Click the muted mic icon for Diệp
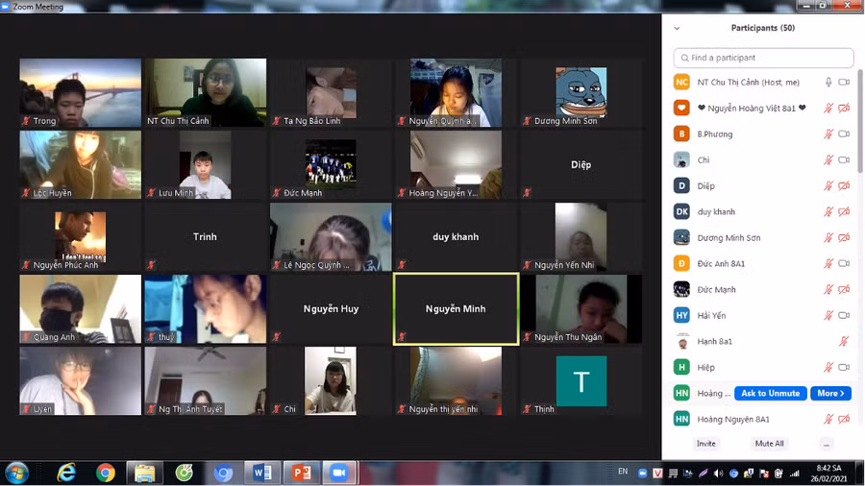This screenshot has height=486, width=865. [x=828, y=186]
